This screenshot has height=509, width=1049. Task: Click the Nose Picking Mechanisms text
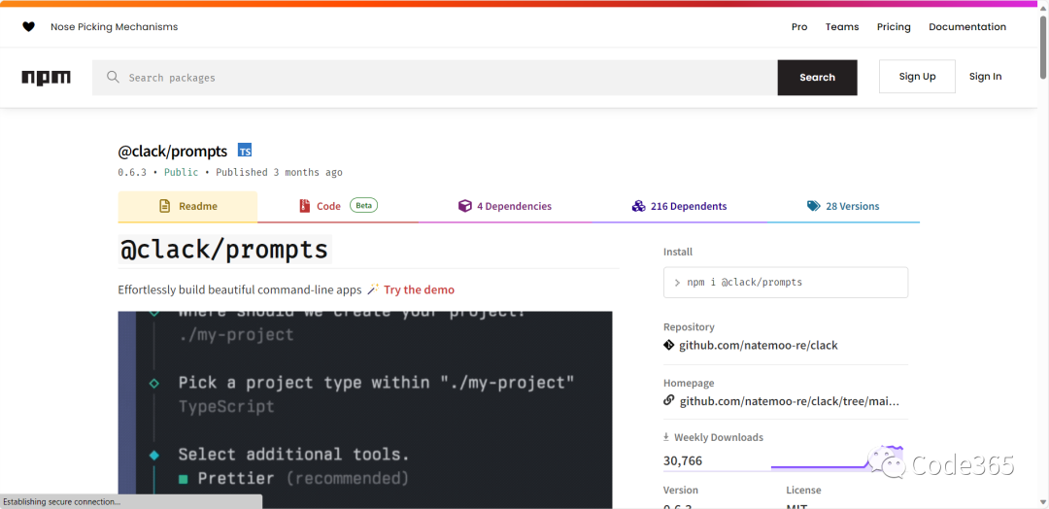tap(115, 27)
